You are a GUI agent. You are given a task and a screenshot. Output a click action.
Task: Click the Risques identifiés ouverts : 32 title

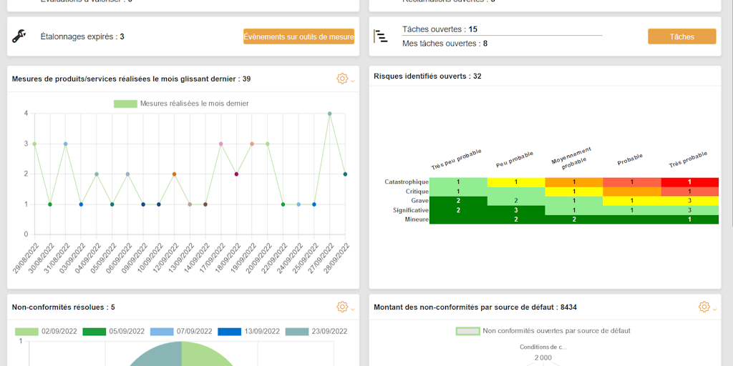click(428, 76)
